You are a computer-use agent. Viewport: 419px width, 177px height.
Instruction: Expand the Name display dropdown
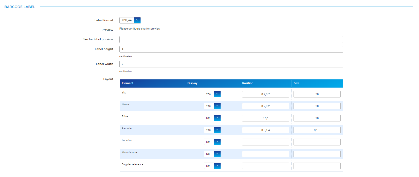click(x=212, y=106)
